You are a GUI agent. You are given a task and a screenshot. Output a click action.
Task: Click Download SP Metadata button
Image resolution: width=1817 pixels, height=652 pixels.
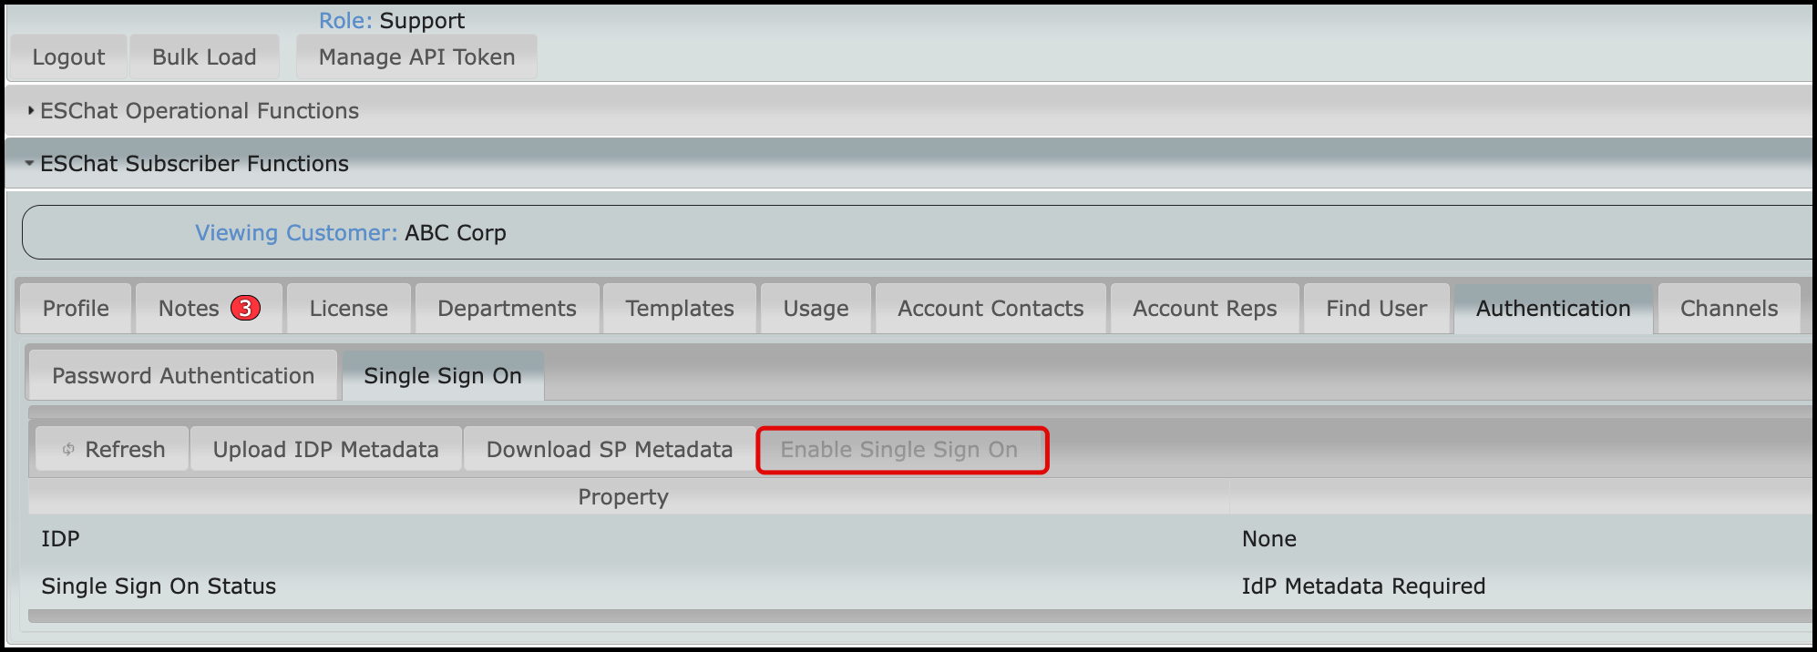coord(610,449)
